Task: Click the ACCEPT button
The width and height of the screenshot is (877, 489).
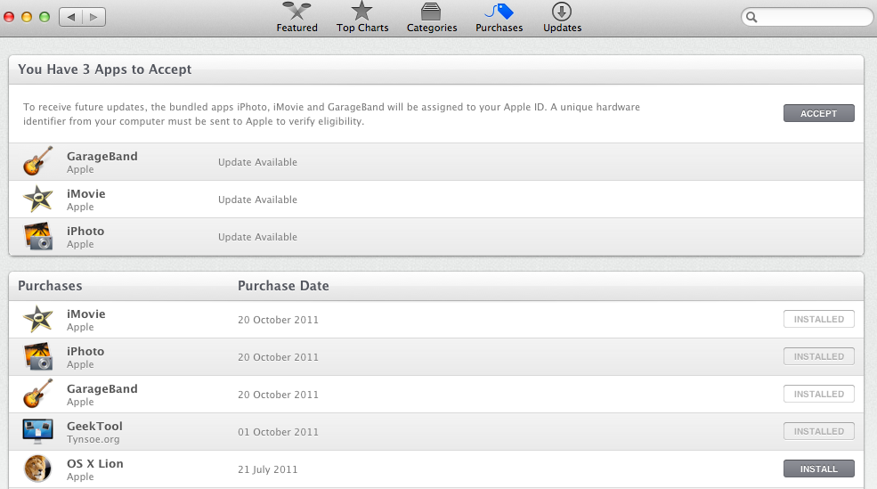Action: pyautogui.click(x=819, y=113)
